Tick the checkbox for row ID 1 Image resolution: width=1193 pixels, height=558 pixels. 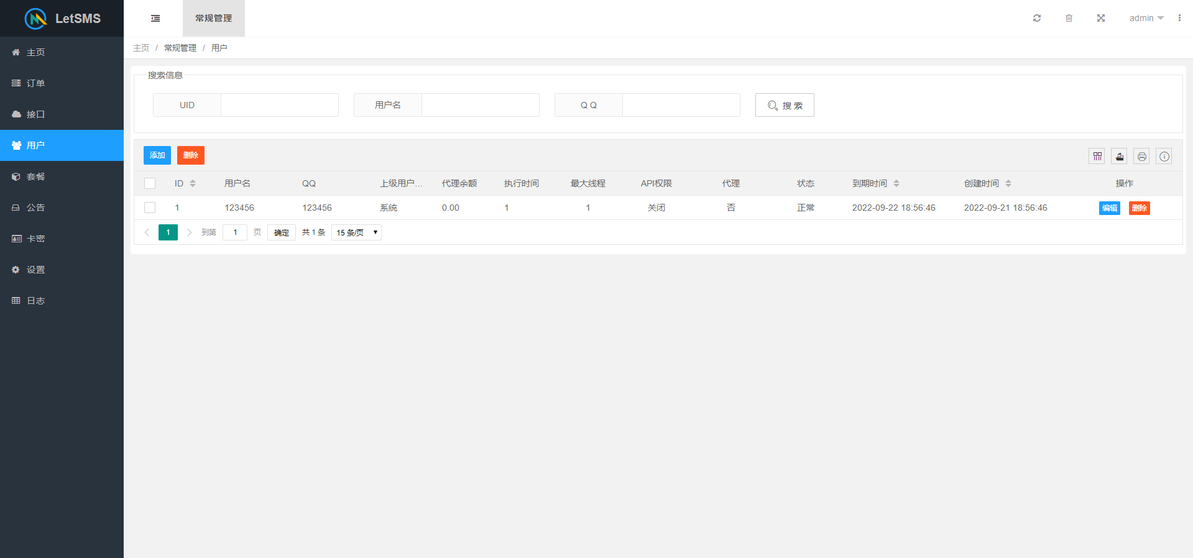click(150, 208)
